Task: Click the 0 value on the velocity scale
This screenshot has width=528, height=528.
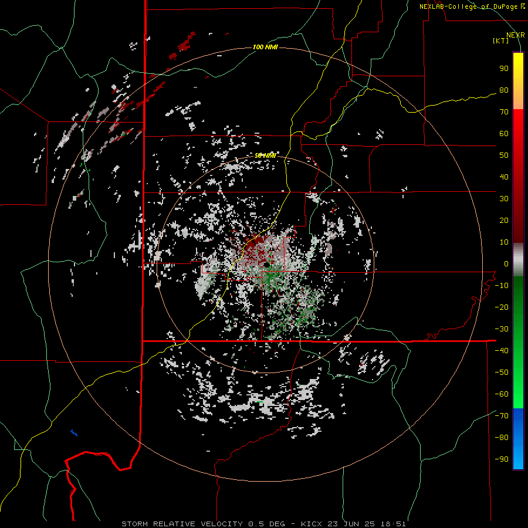Action: (x=506, y=264)
